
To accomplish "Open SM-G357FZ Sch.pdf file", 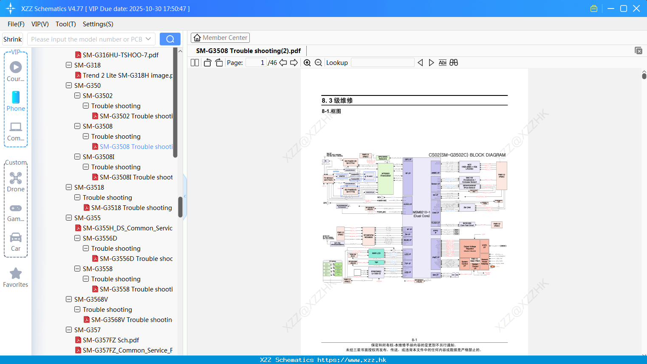I will [107, 340].
